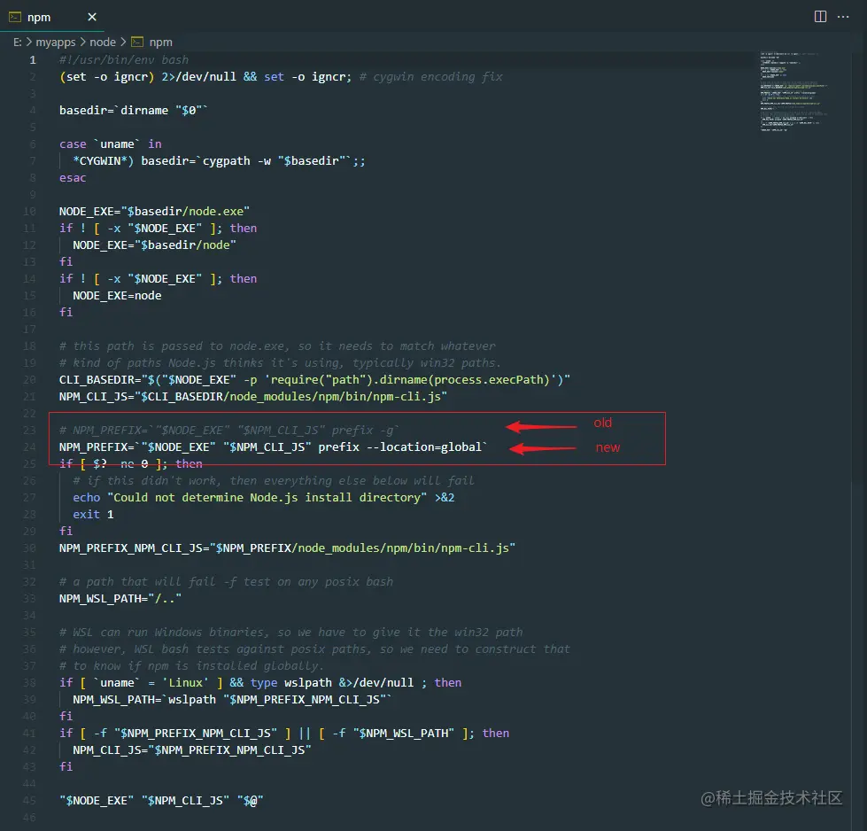Screen dimensions: 867x831
Task: Click 'this path is passed to node.exe' comment
Action: click(277, 346)
